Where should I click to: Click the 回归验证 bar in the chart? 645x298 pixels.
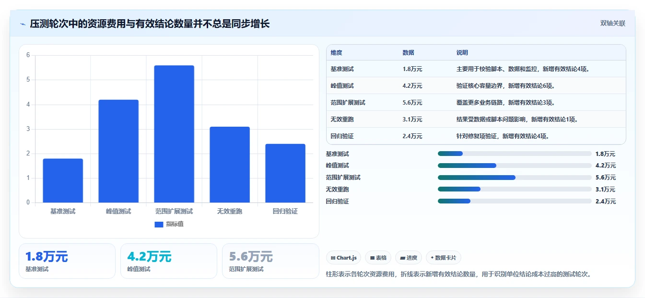(x=285, y=173)
